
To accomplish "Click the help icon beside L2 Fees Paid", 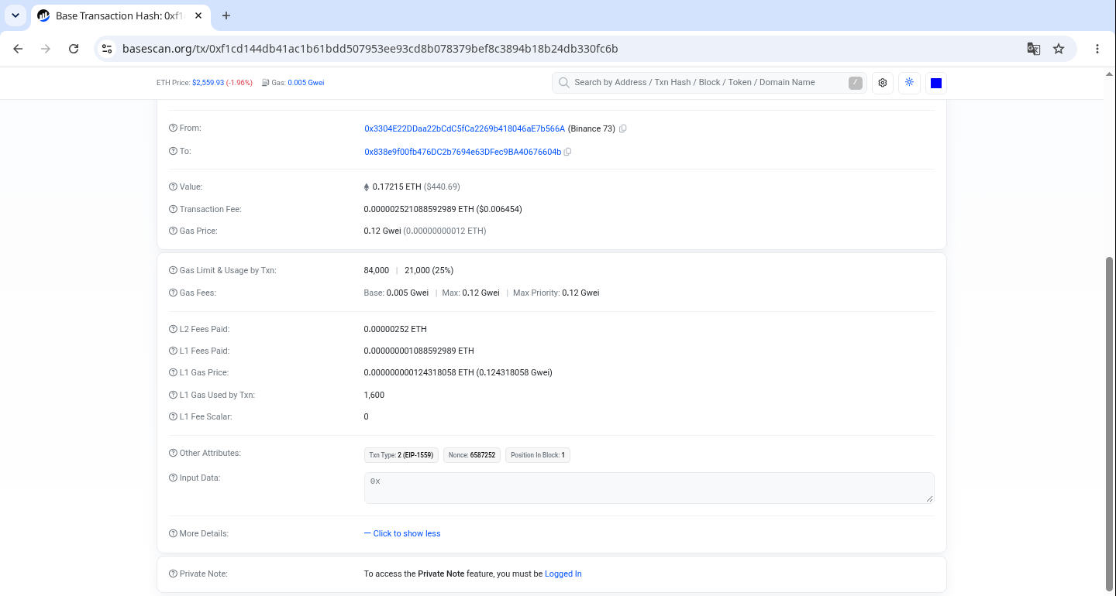I will (173, 329).
